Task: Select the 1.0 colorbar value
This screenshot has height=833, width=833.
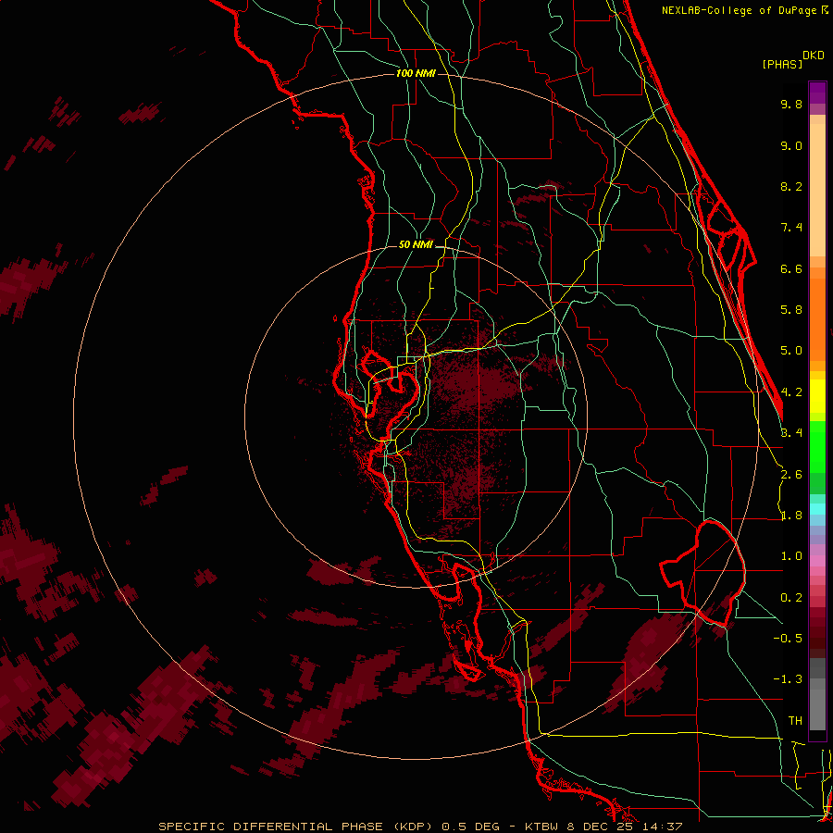Action: coord(791,556)
